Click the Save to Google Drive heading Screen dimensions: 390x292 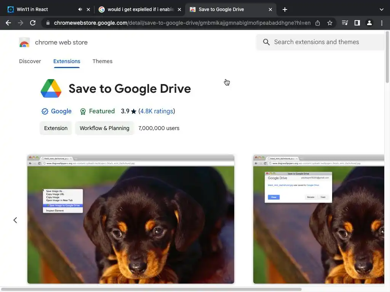coord(129,89)
